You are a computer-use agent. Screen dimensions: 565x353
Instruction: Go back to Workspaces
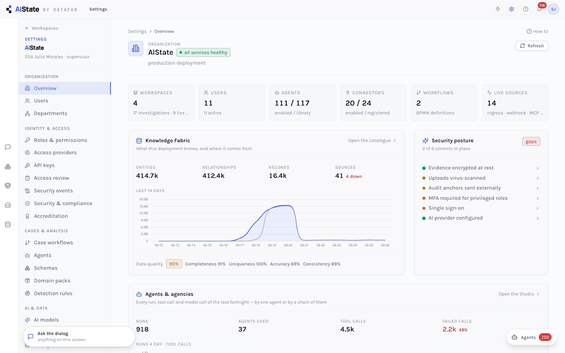coord(42,28)
